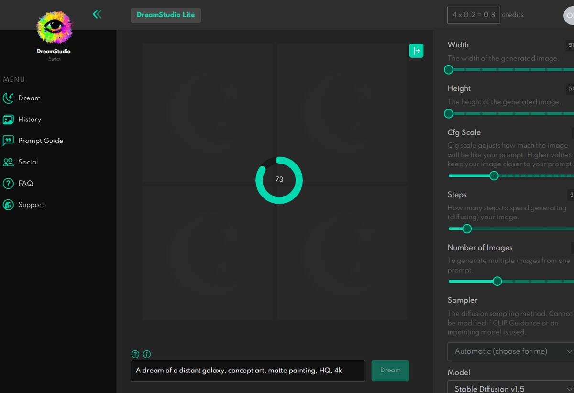The height and width of the screenshot is (393, 574).
Task: Open the Prompt Guide menu item
Action: 41,141
